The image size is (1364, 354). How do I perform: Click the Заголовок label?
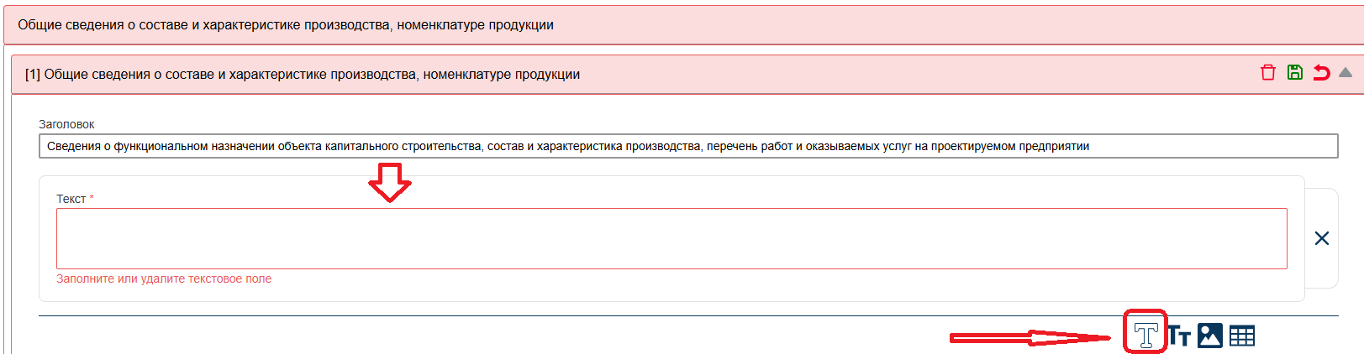point(66,124)
